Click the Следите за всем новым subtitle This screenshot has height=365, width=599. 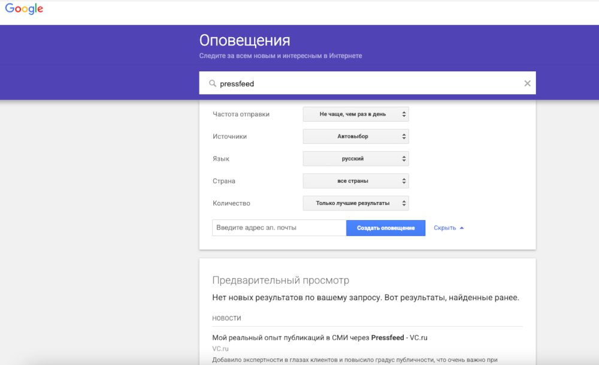click(280, 56)
